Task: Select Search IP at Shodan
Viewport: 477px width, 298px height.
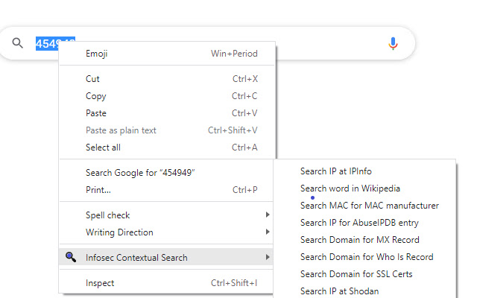Action: 339,291
